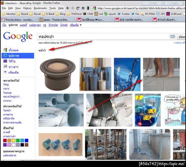Viewport: 186px width, 167px height.
Task: Pick the blue color swatch
Action: (x=27, y=140)
